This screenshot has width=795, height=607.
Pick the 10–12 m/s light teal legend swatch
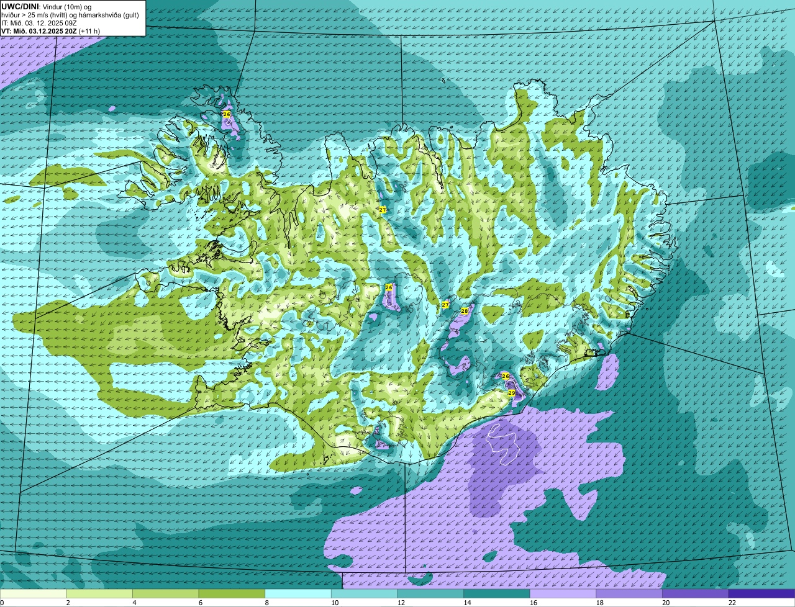(x=364, y=594)
